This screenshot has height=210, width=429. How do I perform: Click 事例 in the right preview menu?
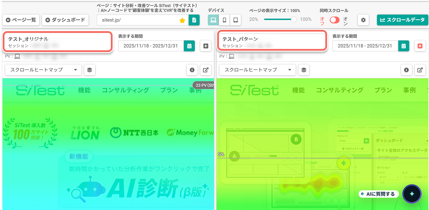coord(409,90)
